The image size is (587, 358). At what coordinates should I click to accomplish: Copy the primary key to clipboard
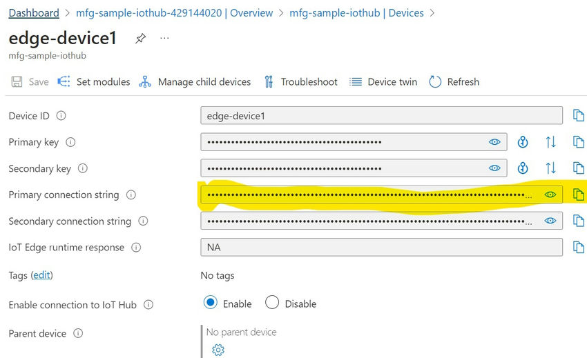point(578,142)
